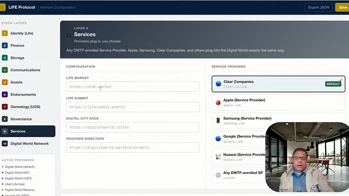Click the LIFE Protocol logo icon
This screenshot has width=349, height=196.
coord(2,7)
